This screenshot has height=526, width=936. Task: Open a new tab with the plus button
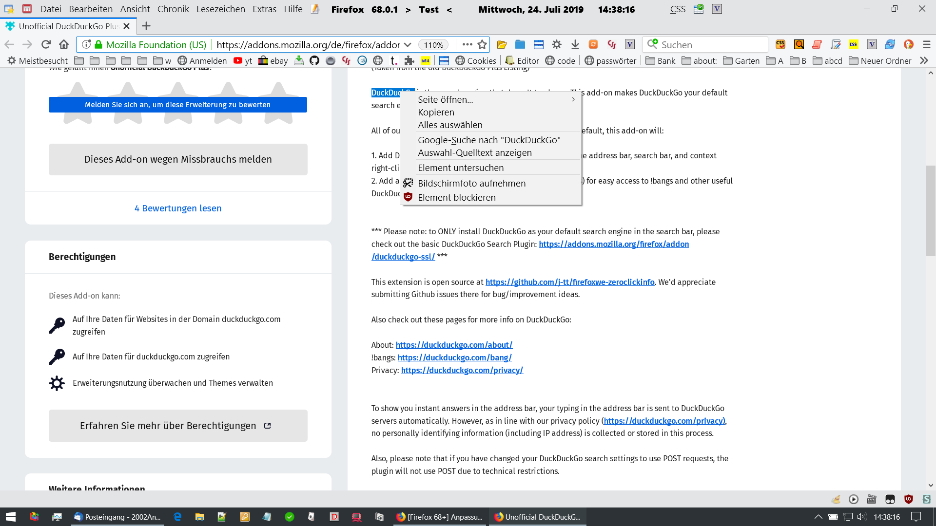(x=146, y=26)
